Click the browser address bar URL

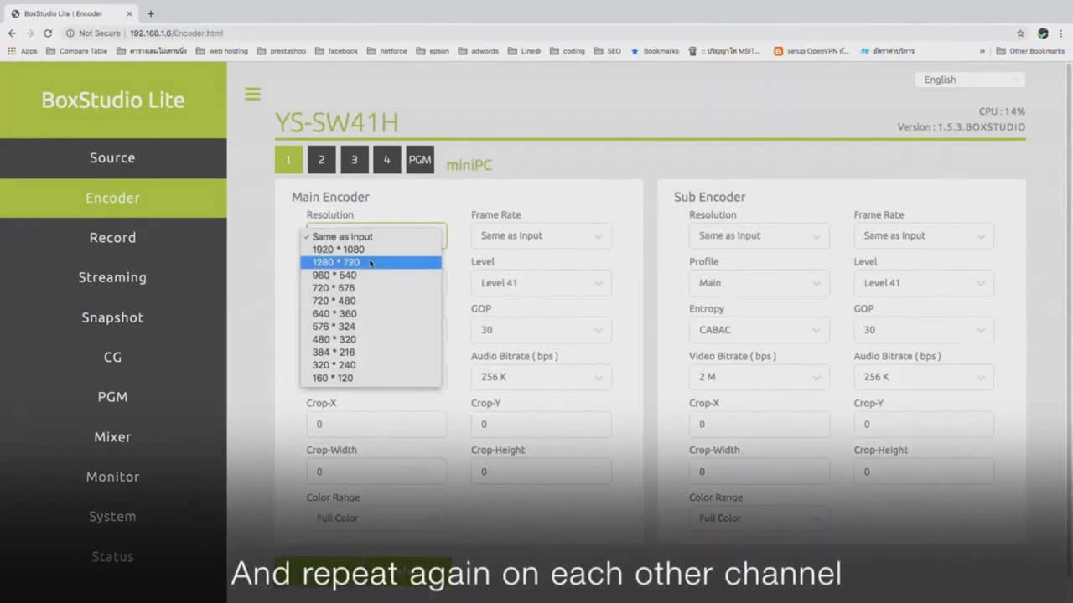(x=176, y=33)
